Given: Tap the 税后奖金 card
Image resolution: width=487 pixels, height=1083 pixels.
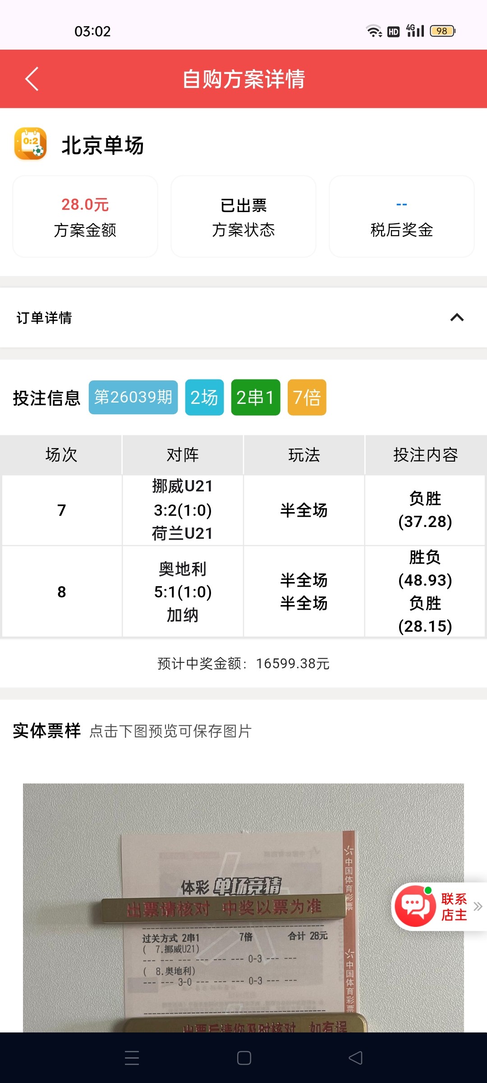Looking at the screenshot, I should [401, 217].
